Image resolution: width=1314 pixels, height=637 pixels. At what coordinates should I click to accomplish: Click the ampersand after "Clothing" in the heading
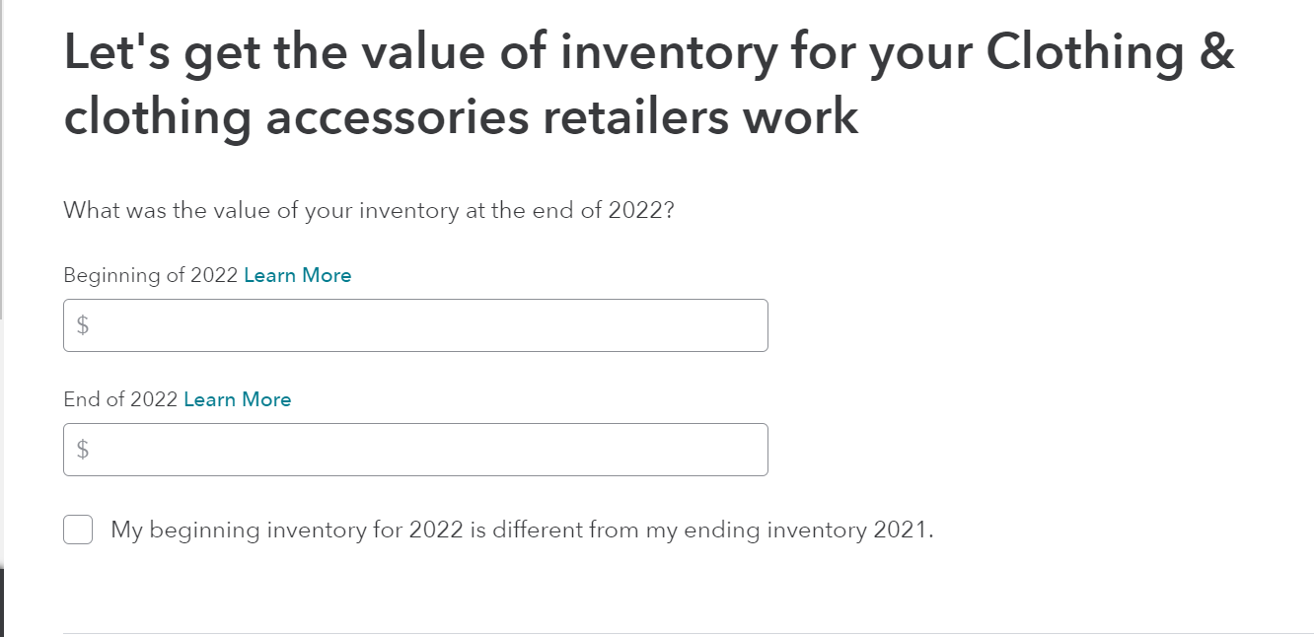tap(1218, 51)
